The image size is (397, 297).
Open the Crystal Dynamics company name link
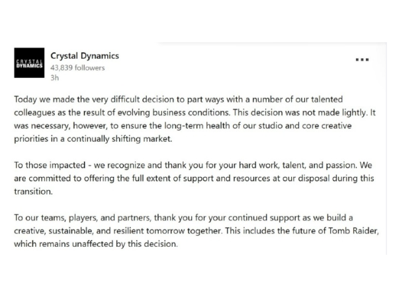[85, 56]
